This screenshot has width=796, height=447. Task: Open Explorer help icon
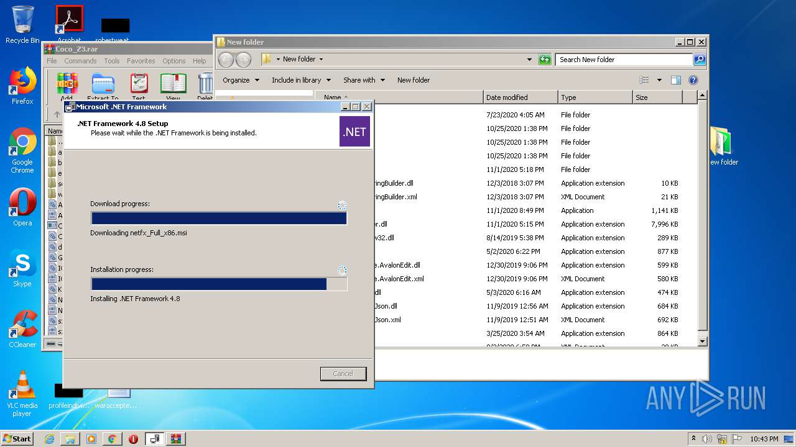[693, 80]
